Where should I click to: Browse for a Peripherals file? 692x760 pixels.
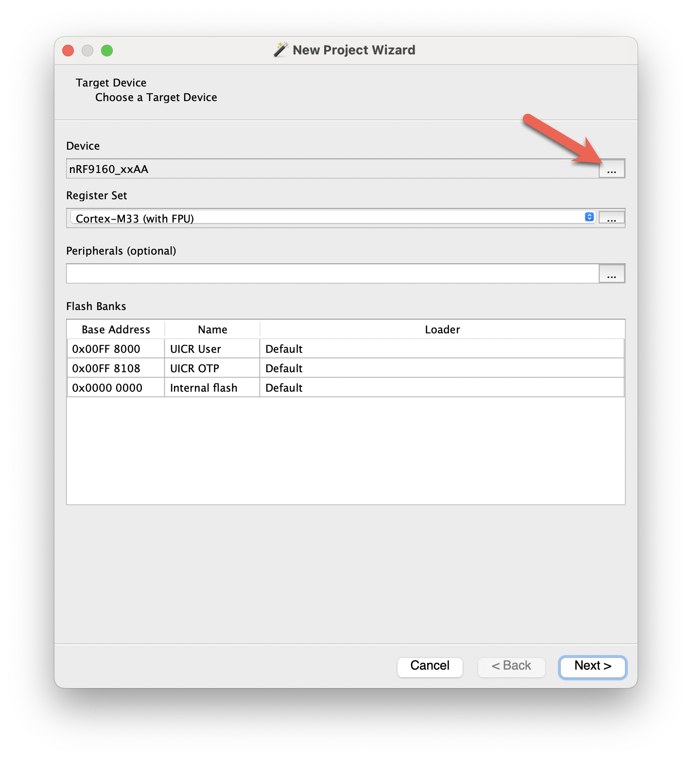pyautogui.click(x=611, y=273)
